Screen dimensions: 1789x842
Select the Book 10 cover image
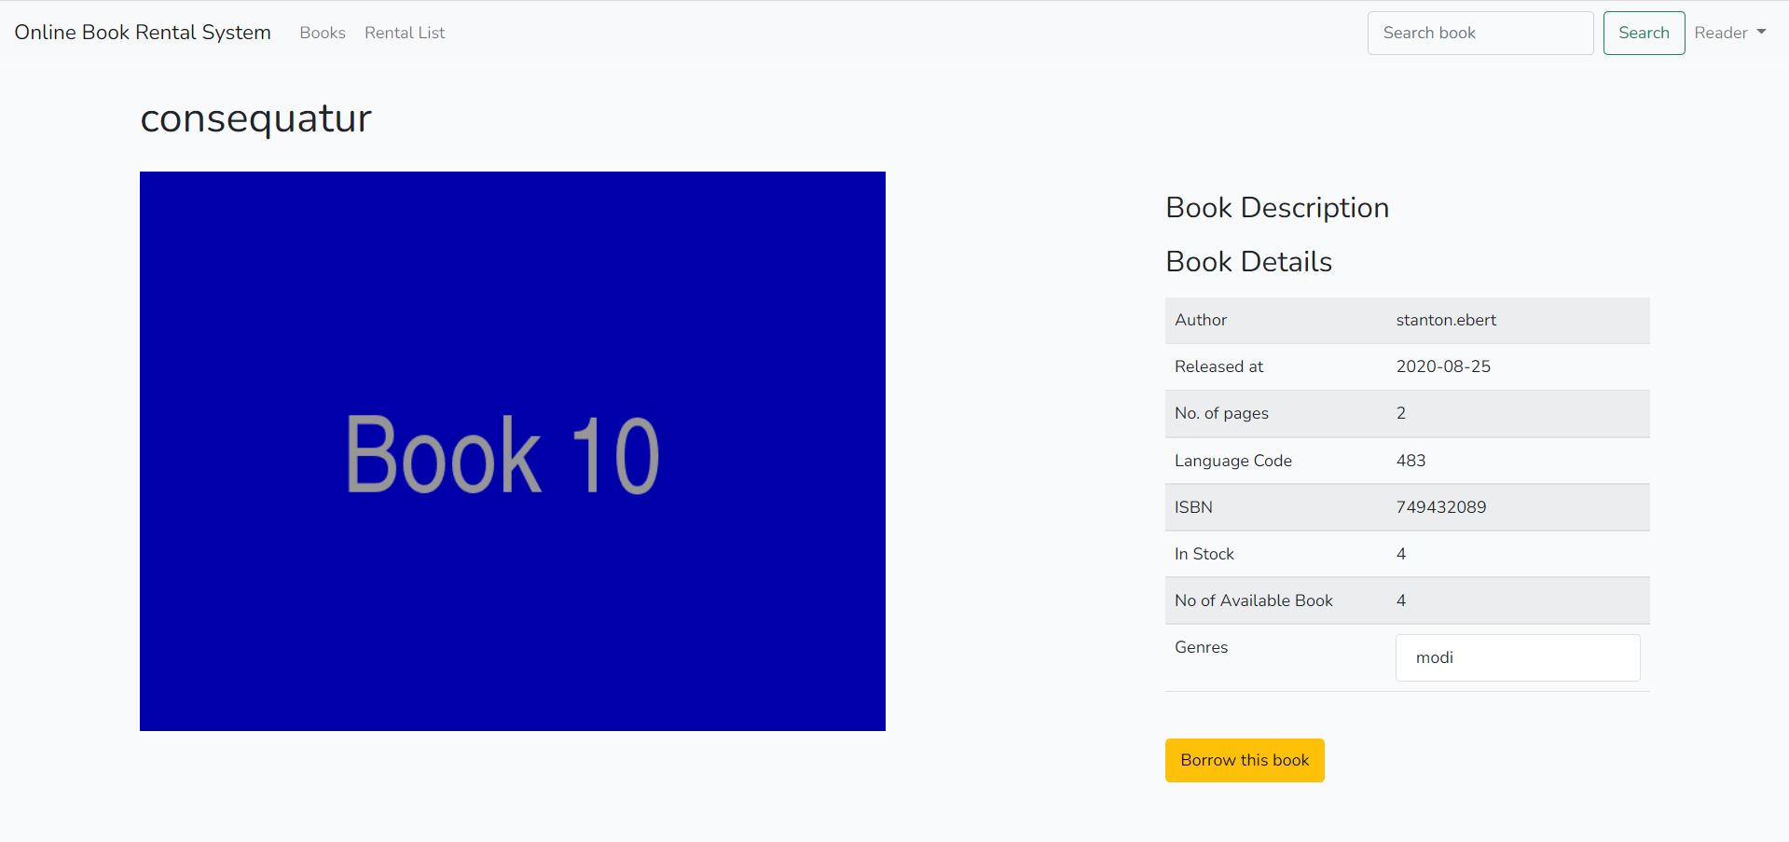tap(512, 450)
